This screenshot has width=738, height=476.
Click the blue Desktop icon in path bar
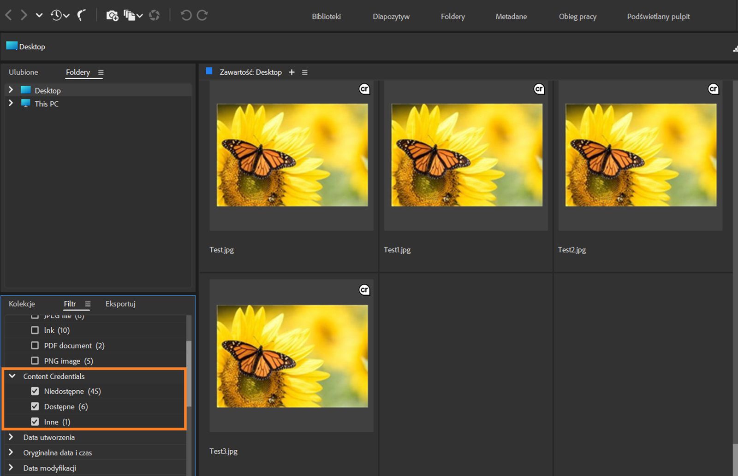pos(12,46)
